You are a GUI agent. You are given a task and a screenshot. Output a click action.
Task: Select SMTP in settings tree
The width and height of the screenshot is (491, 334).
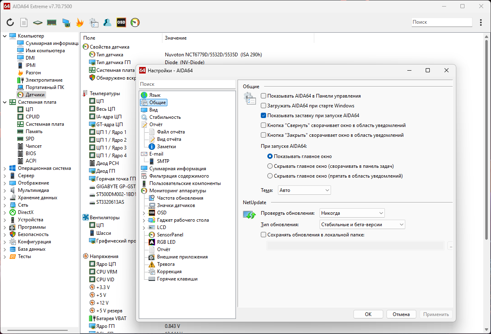point(163,161)
